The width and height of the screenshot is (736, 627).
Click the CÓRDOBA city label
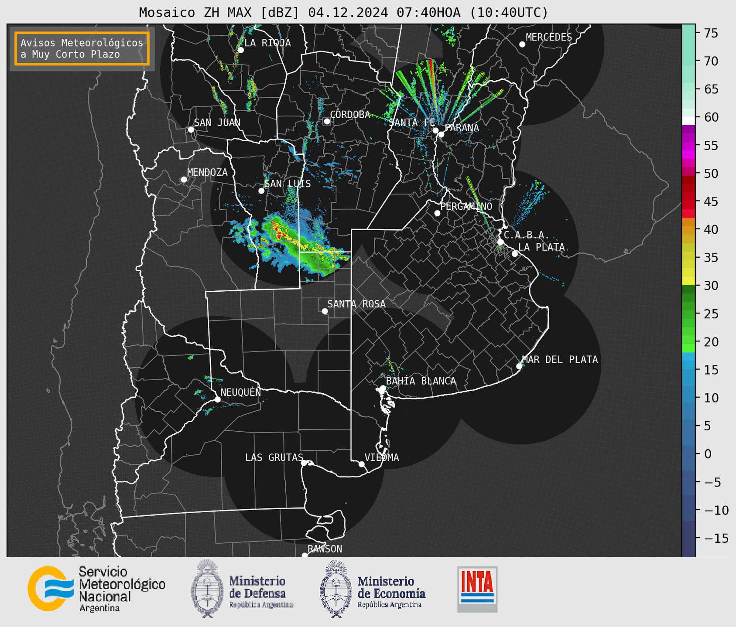coord(350,115)
